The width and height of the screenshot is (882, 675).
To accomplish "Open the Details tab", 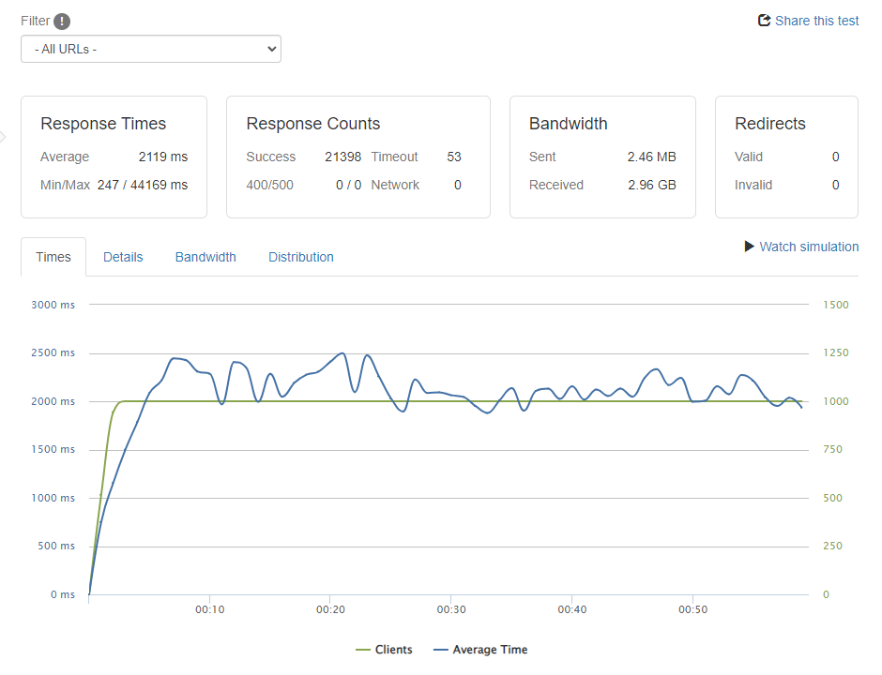I will (123, 257).
